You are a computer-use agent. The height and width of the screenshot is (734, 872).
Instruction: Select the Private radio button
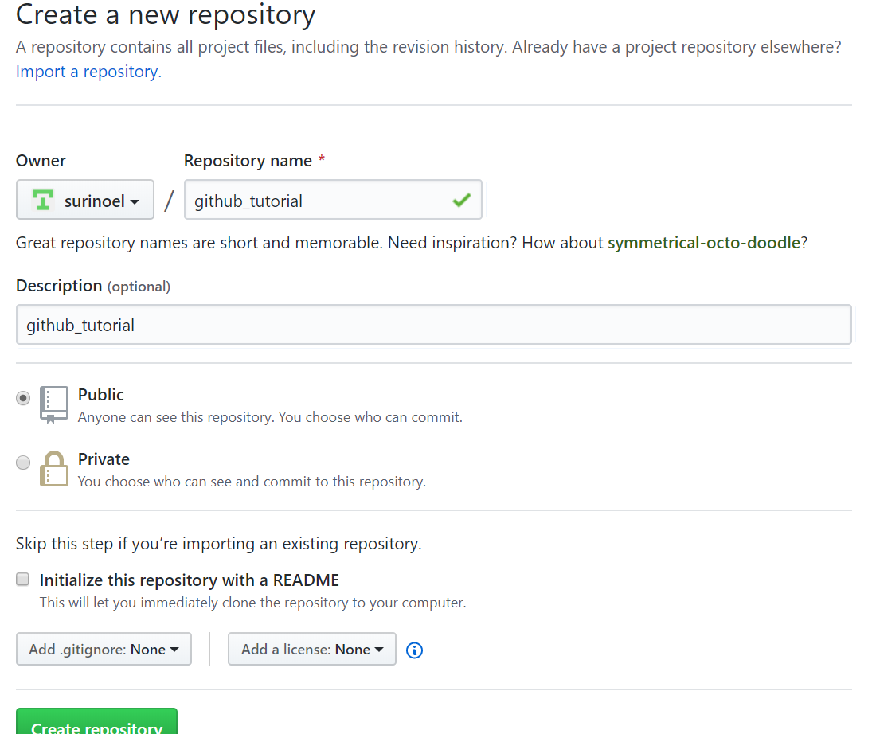[23, 463]
